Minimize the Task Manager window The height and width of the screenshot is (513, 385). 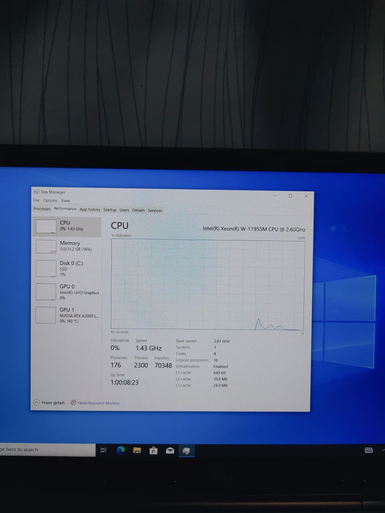(x=275, y=195)
